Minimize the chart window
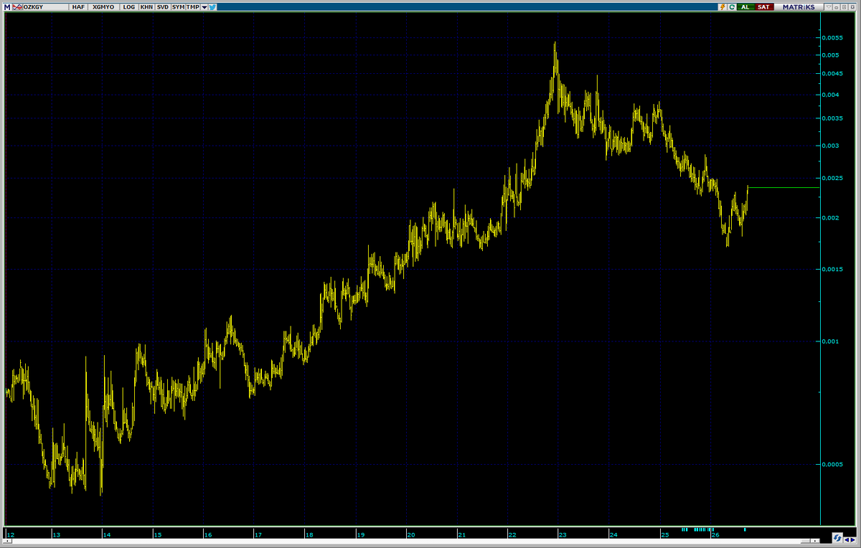The width and height of the screenshot is (861, 548). click(836, 7)
